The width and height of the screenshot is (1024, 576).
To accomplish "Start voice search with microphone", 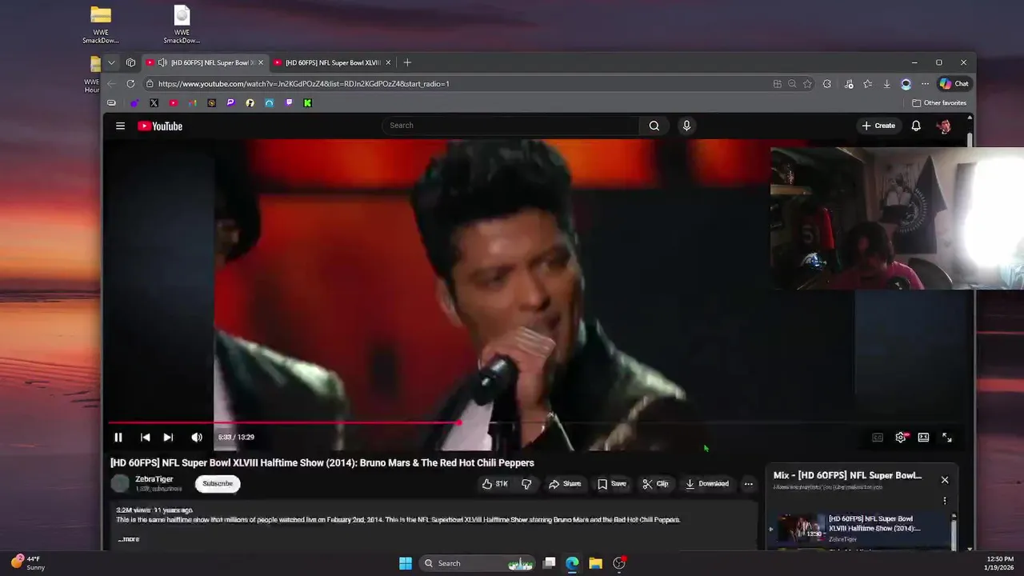I will 686,126.
